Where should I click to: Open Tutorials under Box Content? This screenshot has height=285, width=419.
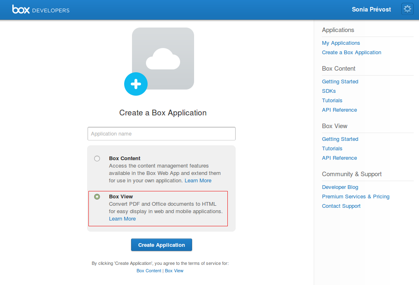(332, 101)
